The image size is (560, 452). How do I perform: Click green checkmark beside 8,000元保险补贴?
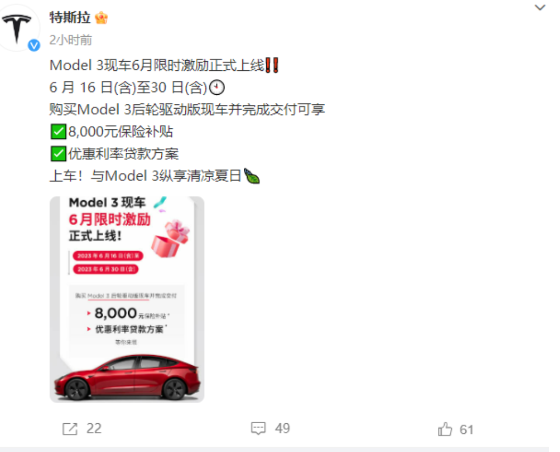click(x=58, y=132)
